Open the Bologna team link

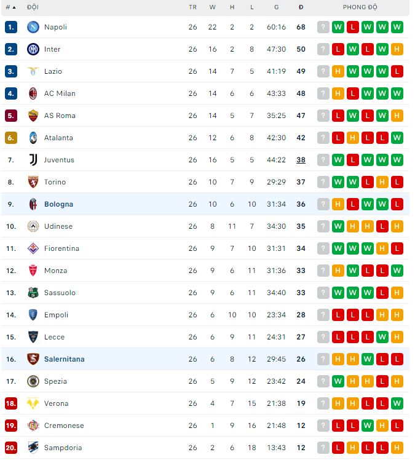(58, 204)
